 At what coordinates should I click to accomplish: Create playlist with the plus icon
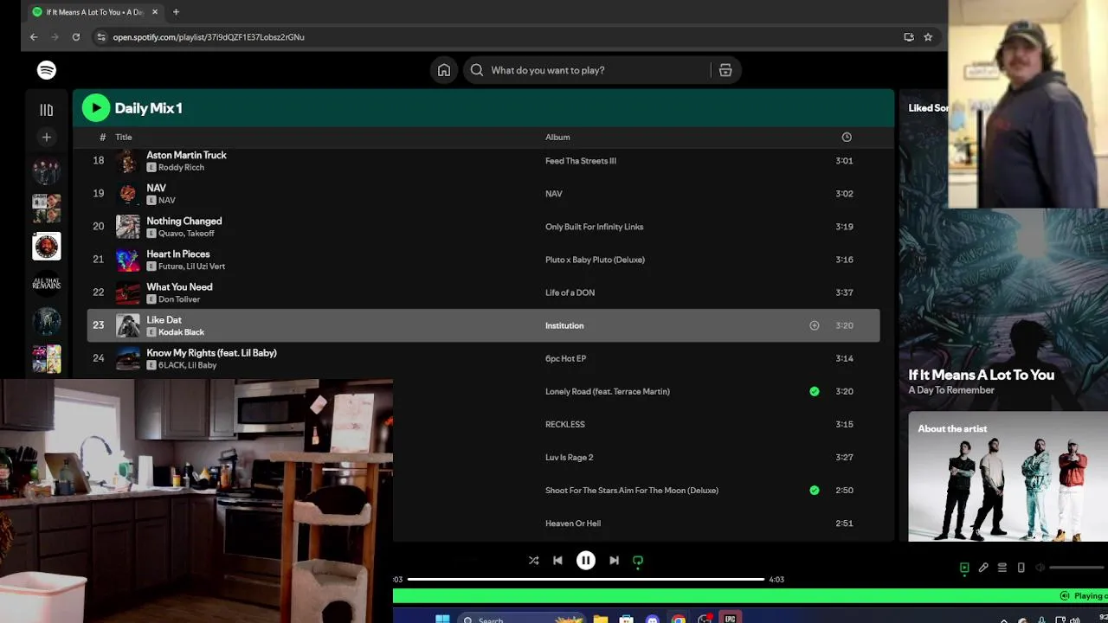pos(47,137)
